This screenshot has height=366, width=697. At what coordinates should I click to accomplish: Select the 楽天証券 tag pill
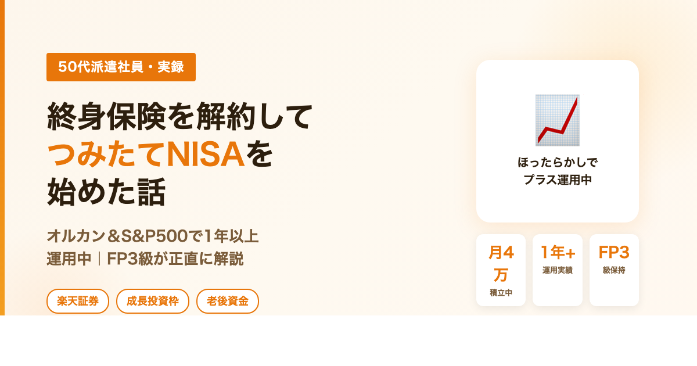click(78, 301)
